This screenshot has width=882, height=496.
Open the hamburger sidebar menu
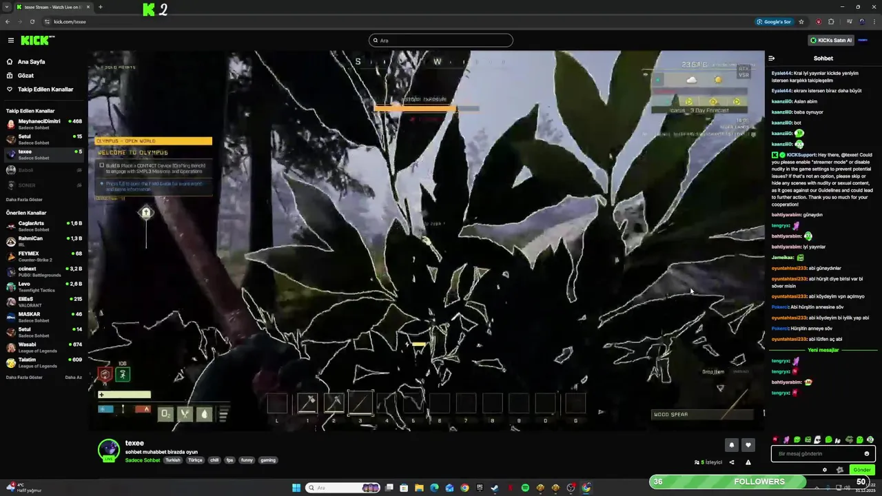point(10,41)
